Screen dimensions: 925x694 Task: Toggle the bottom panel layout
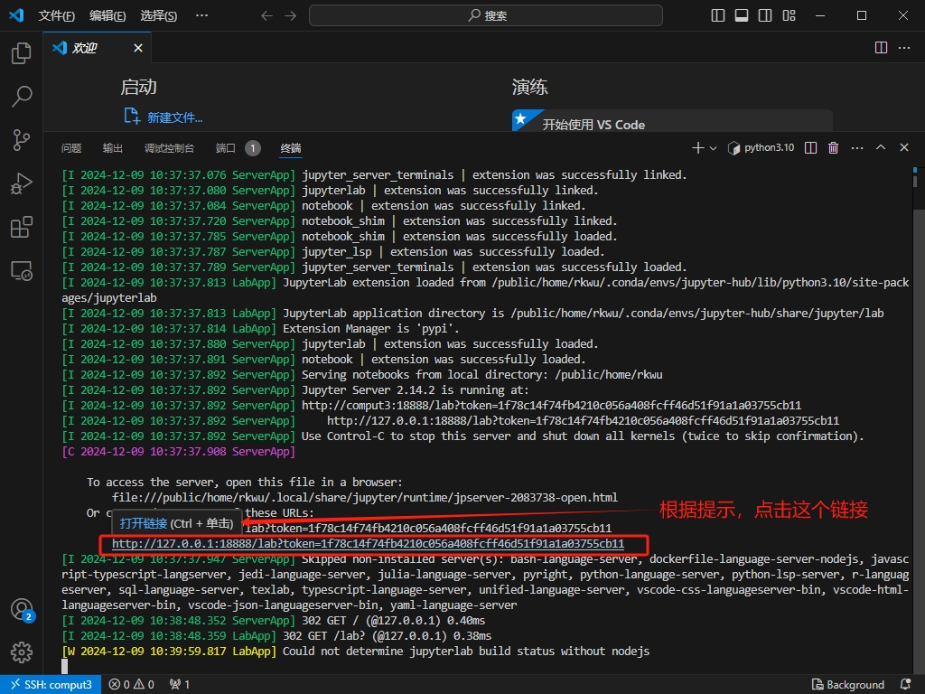tap(742, 15)
